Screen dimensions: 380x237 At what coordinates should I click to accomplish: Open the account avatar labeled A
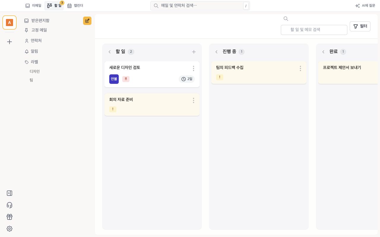(9, 23)
